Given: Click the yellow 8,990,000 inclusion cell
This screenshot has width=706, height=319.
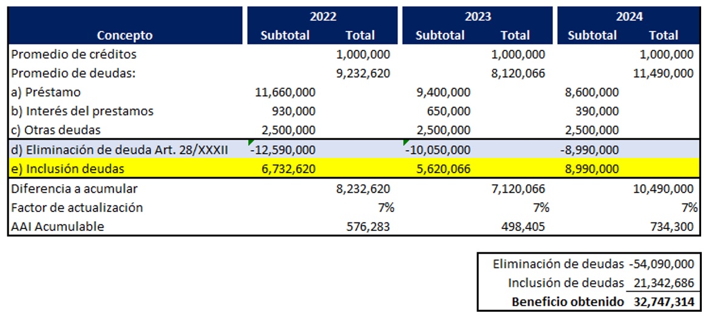Looking at the screenshot, I should [x=592, y=169].
